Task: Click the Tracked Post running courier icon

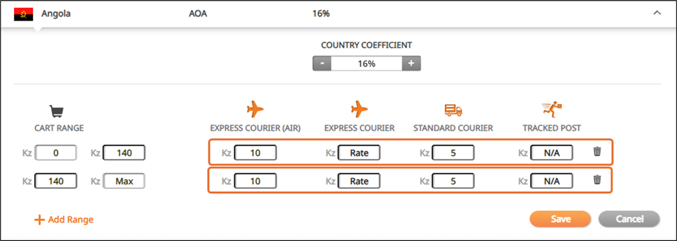Action: (x=552, y=109)
